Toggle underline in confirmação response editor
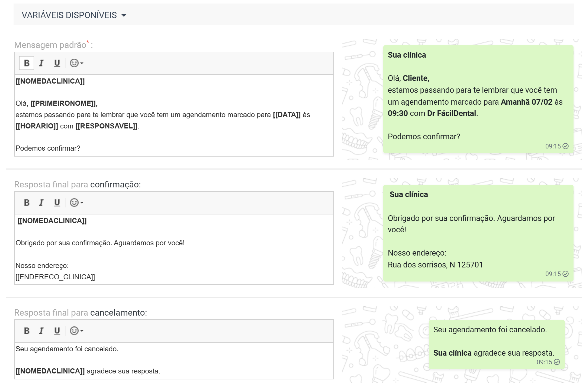Screen dimensions: 586x384 (x=57, y=203)
